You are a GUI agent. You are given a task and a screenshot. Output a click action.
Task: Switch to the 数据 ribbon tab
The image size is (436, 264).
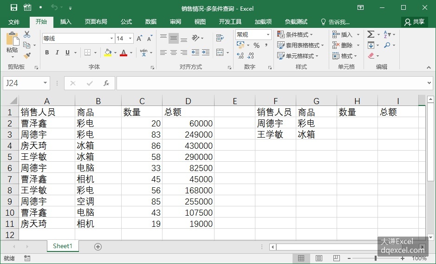click(x=151, y=22)
